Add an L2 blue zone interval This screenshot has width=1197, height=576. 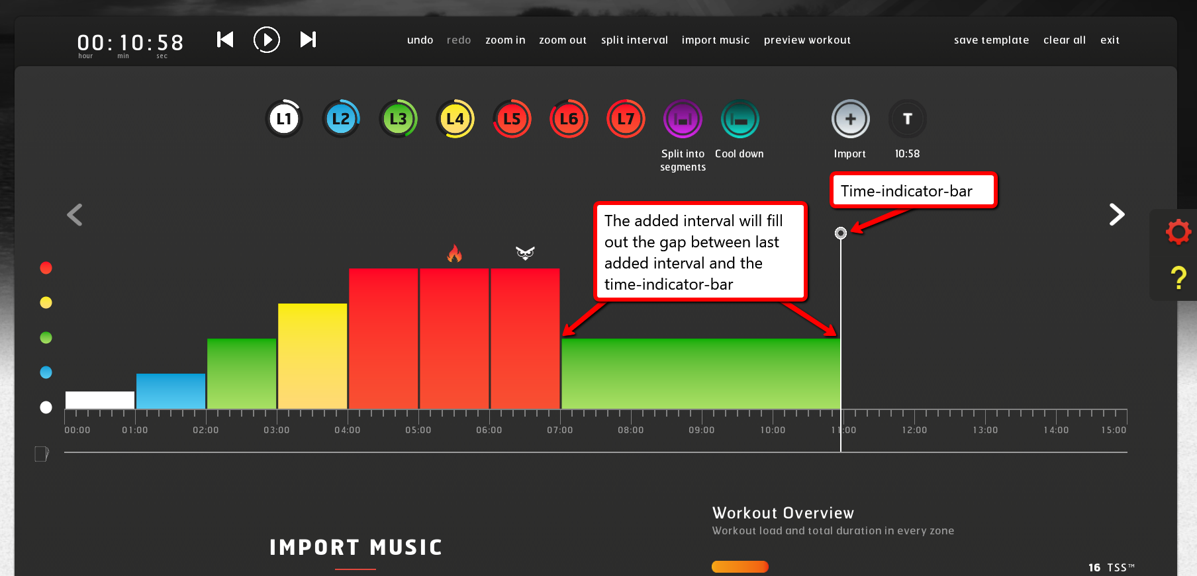pos(341,119)
